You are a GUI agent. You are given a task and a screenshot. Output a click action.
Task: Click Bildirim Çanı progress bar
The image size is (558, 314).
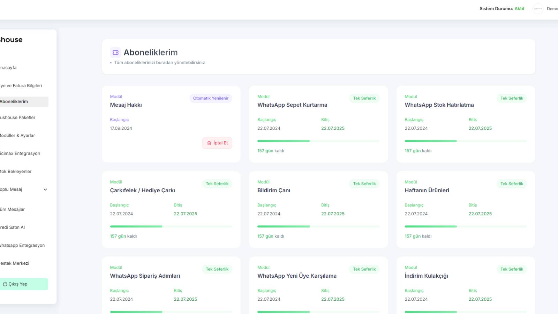coord(318,226)
